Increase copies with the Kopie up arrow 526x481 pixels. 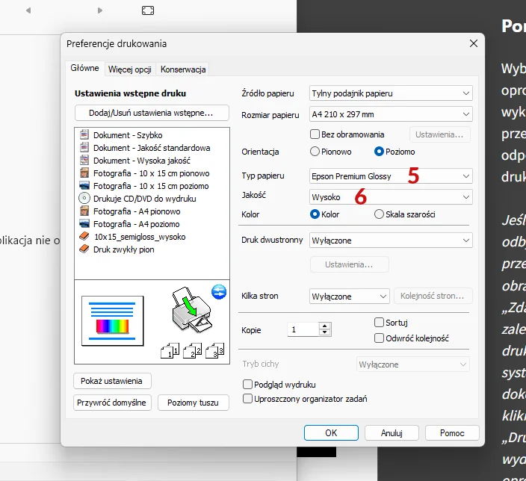[x=324, y=326]
